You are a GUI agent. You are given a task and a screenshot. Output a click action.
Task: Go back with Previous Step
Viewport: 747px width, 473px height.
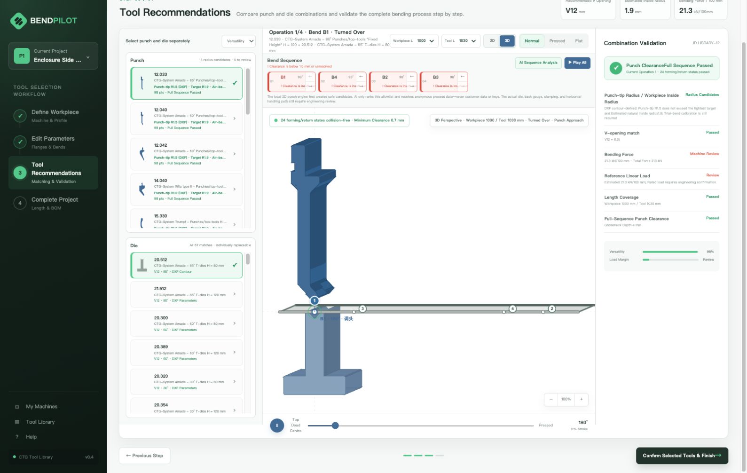point(144,456)
